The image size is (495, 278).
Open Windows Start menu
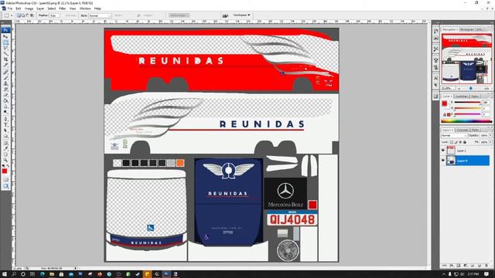tap(5, 274)
